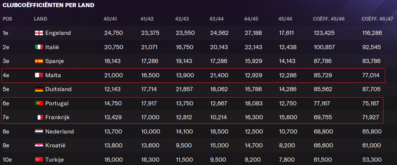Click the England flag icon
This screenshot has height=165, width=397.
(x=38, y=33)
